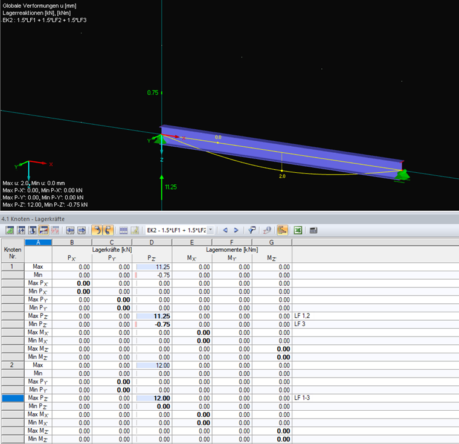
Task: Select next load case with blue right arrow
Action: point(236,230)
